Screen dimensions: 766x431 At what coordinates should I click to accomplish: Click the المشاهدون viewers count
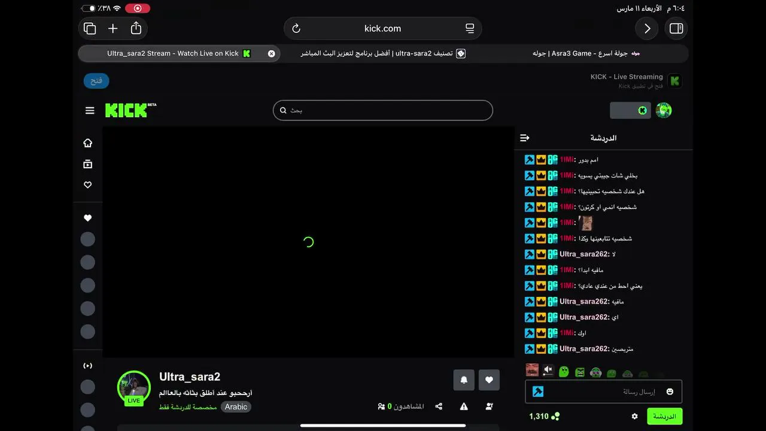[401, 406]
